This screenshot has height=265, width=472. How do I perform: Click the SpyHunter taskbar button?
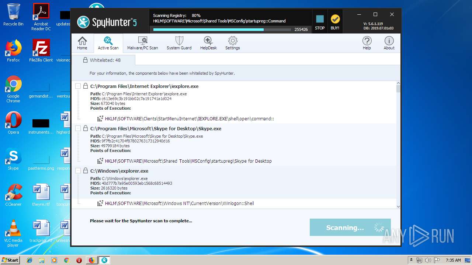(x=104, y=260)
